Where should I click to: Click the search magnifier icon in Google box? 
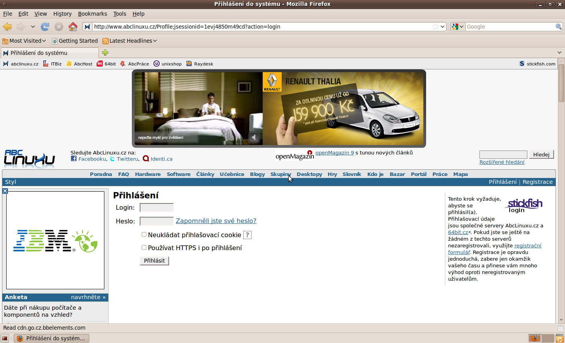click(x=559, y=27)
